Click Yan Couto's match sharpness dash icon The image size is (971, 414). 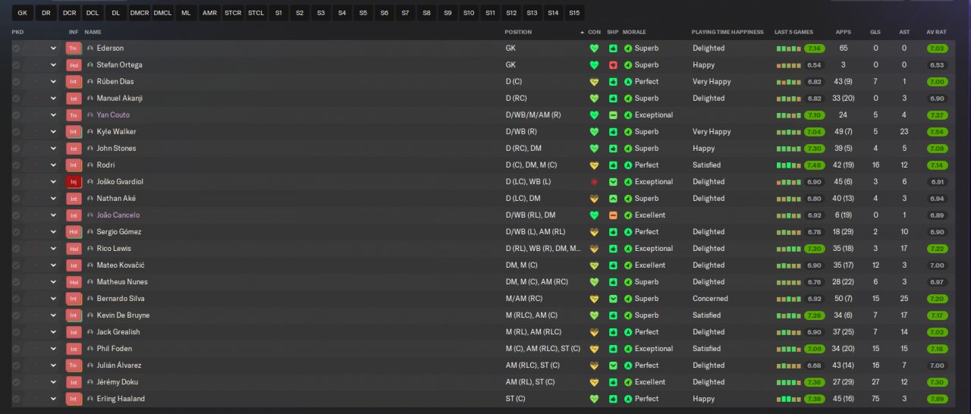click(x=613, y=114)
